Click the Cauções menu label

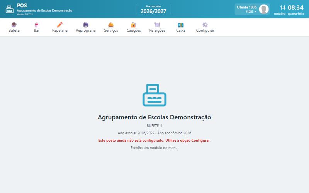coord(134,30)
